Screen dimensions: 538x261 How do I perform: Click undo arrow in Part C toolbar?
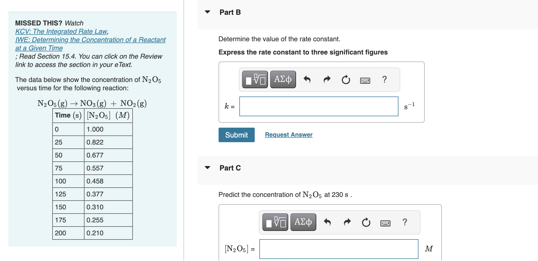(x=327, y=222)
